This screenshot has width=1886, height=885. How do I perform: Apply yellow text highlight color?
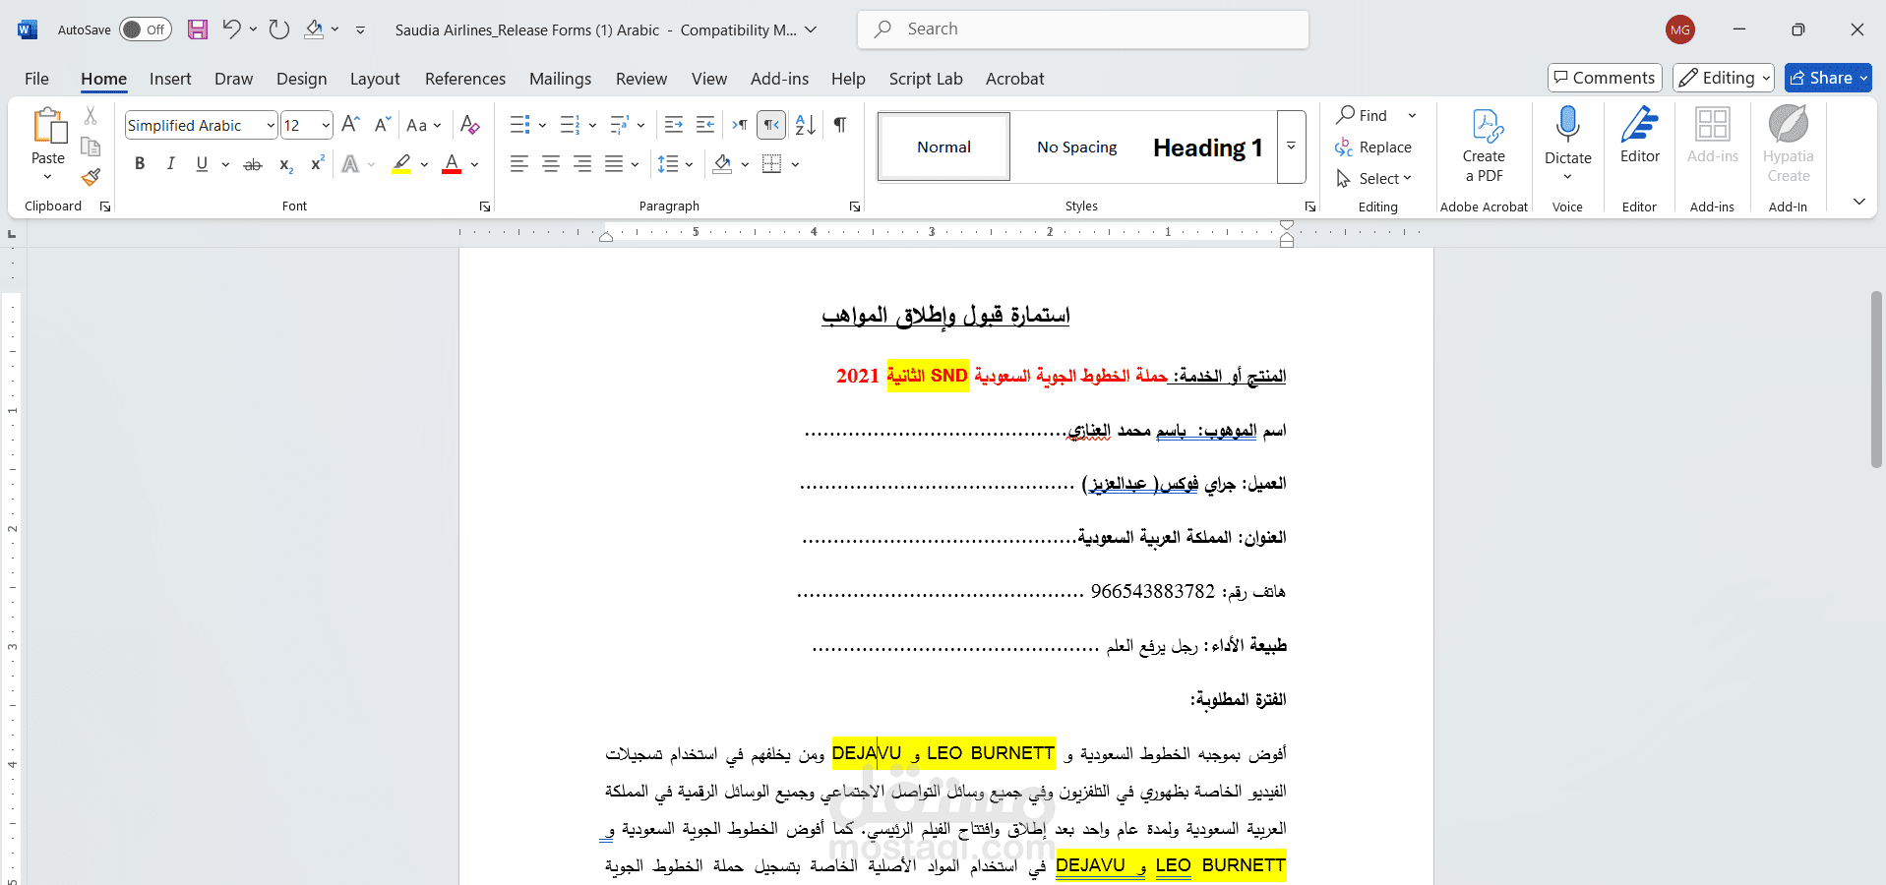click(x=400, y=164)
